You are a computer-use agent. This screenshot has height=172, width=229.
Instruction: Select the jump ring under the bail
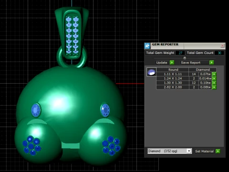(x=72, y=57)
